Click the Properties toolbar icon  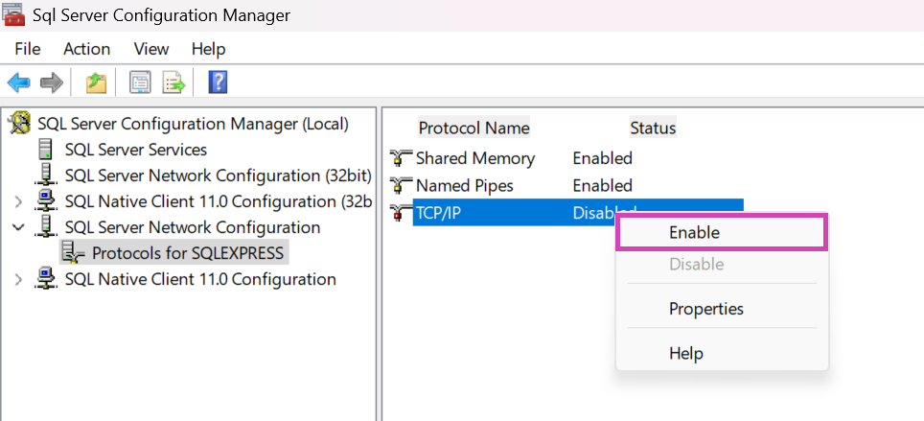point(141,83)
